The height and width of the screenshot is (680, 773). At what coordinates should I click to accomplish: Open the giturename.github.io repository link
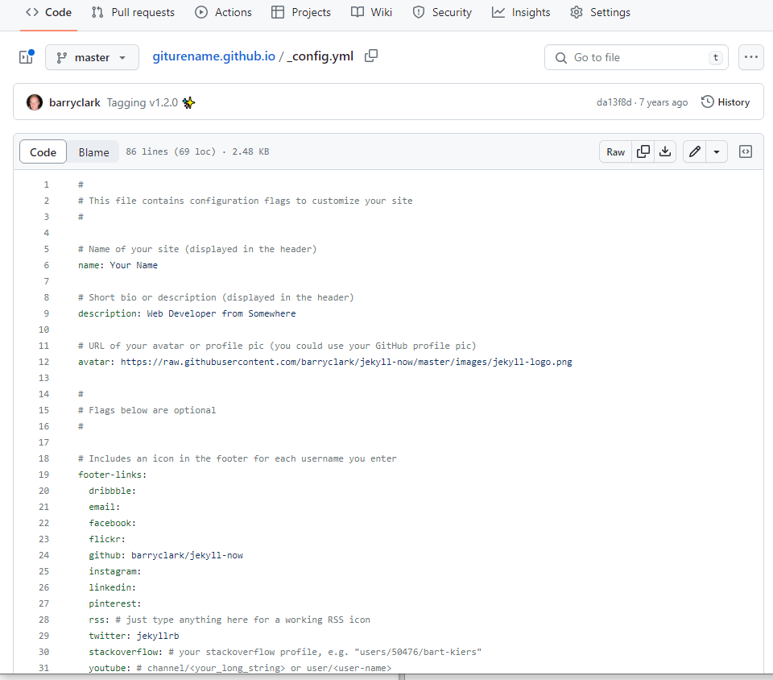pyautogui.click(x=213, y=56)
